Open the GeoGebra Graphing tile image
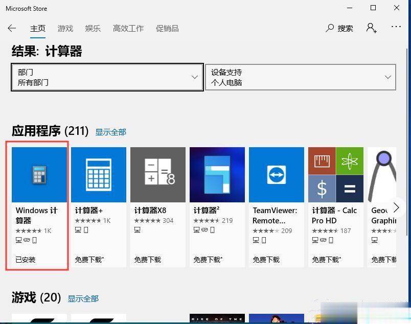This screenshot has width=411, height=324. tap(382, 175)
